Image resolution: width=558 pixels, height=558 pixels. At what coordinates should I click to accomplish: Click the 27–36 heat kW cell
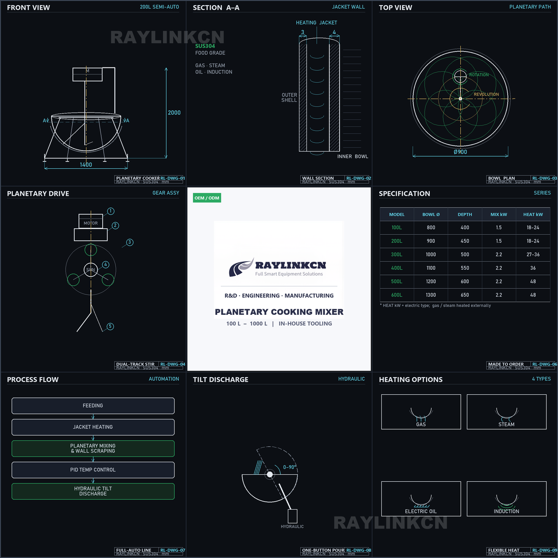533,255
